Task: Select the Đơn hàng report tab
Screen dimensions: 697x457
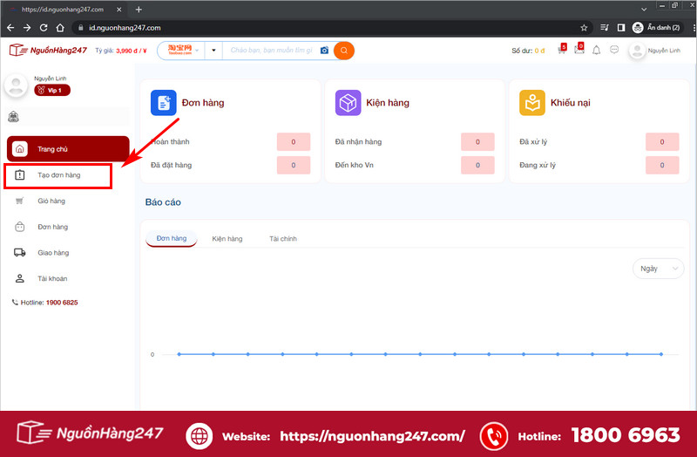Action: click(172, 238)
